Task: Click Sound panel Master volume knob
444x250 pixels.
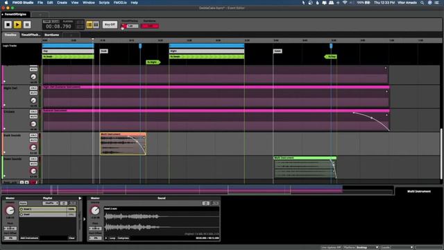Action: (95, 210)
